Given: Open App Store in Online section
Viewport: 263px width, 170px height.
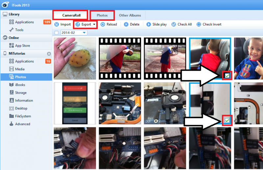Looking at the screenshot, I should (x=22, y=46).
